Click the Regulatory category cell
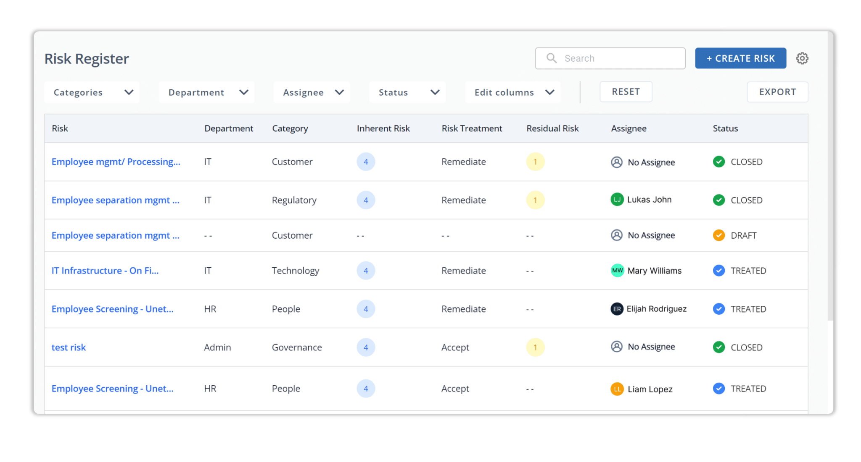Viewport: 861px width, 462px height. pos(294,200)
